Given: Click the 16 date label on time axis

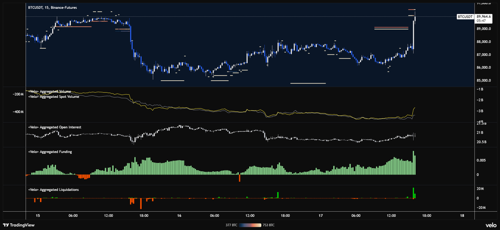Looking at the screenshot, I should (180, 215).
